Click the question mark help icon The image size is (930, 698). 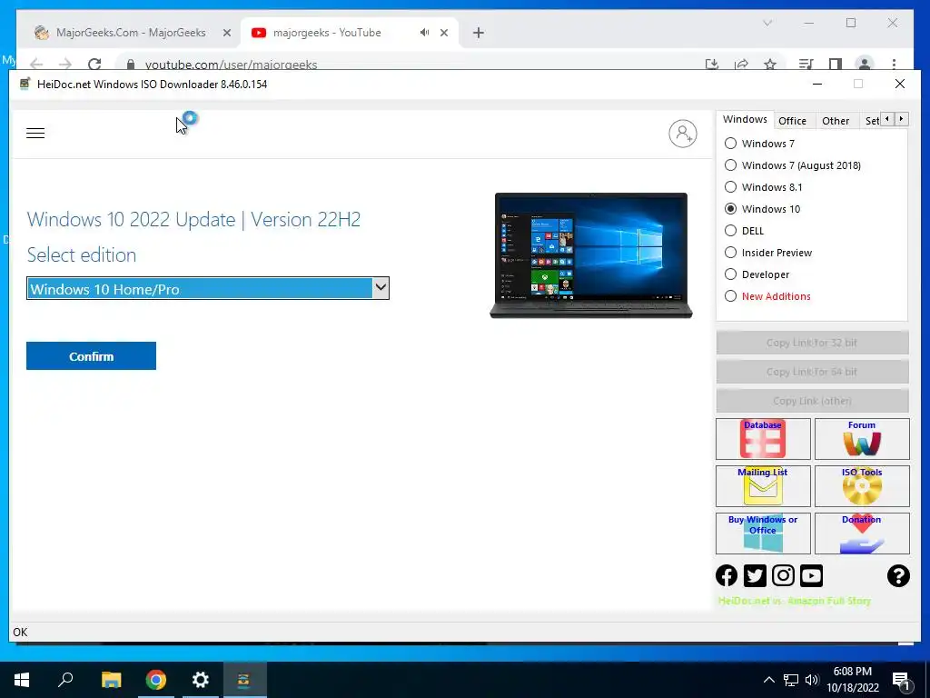pyautogui.click(x=898, y=575)
